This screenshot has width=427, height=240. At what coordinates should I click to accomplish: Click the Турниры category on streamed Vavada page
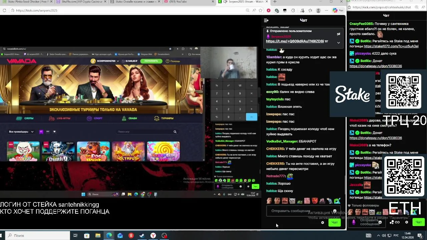coord(164,118)
